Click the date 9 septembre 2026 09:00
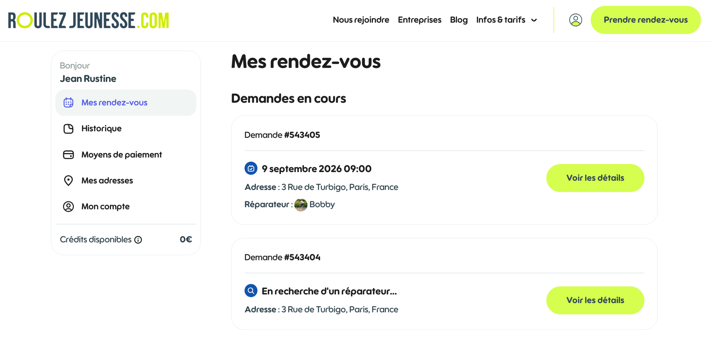This screenshot has height=337, width=712. tap(316, 169)
